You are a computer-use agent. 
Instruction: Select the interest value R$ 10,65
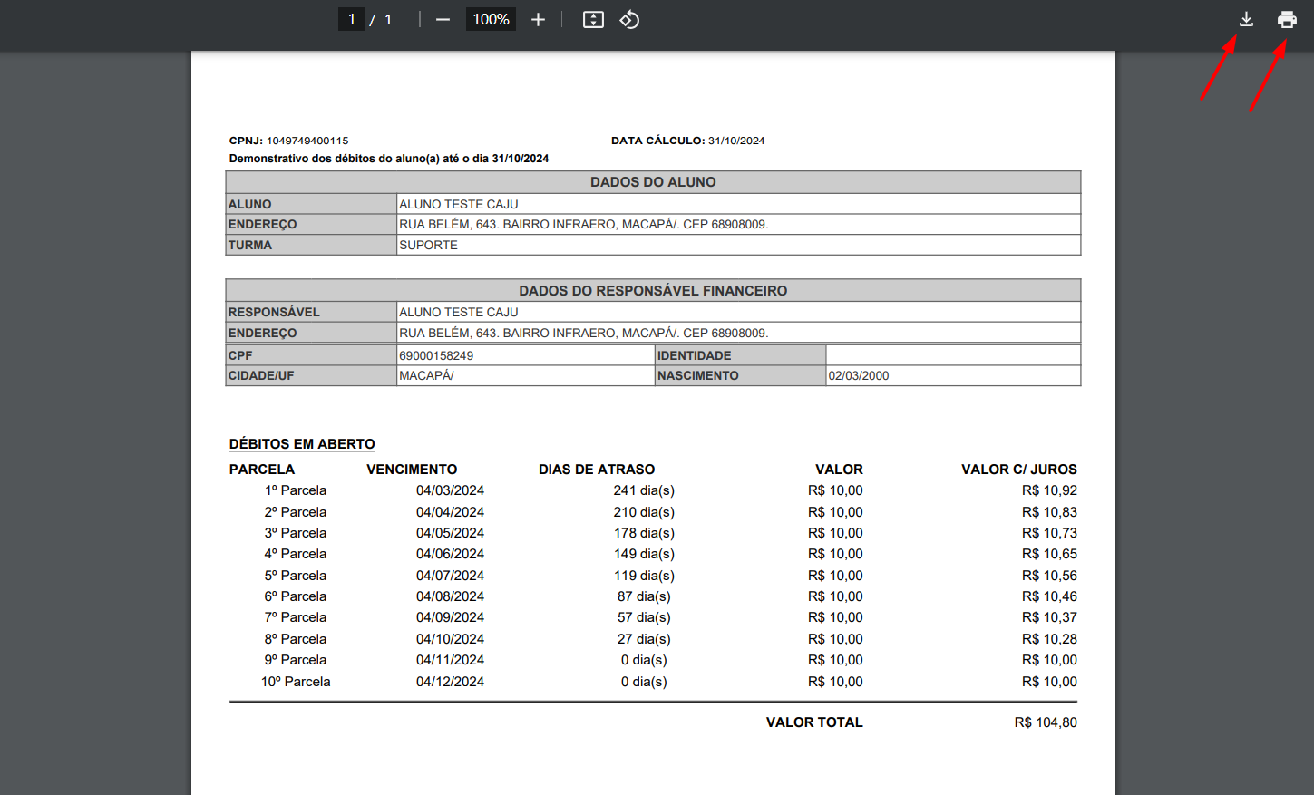tap(1049, 554)
